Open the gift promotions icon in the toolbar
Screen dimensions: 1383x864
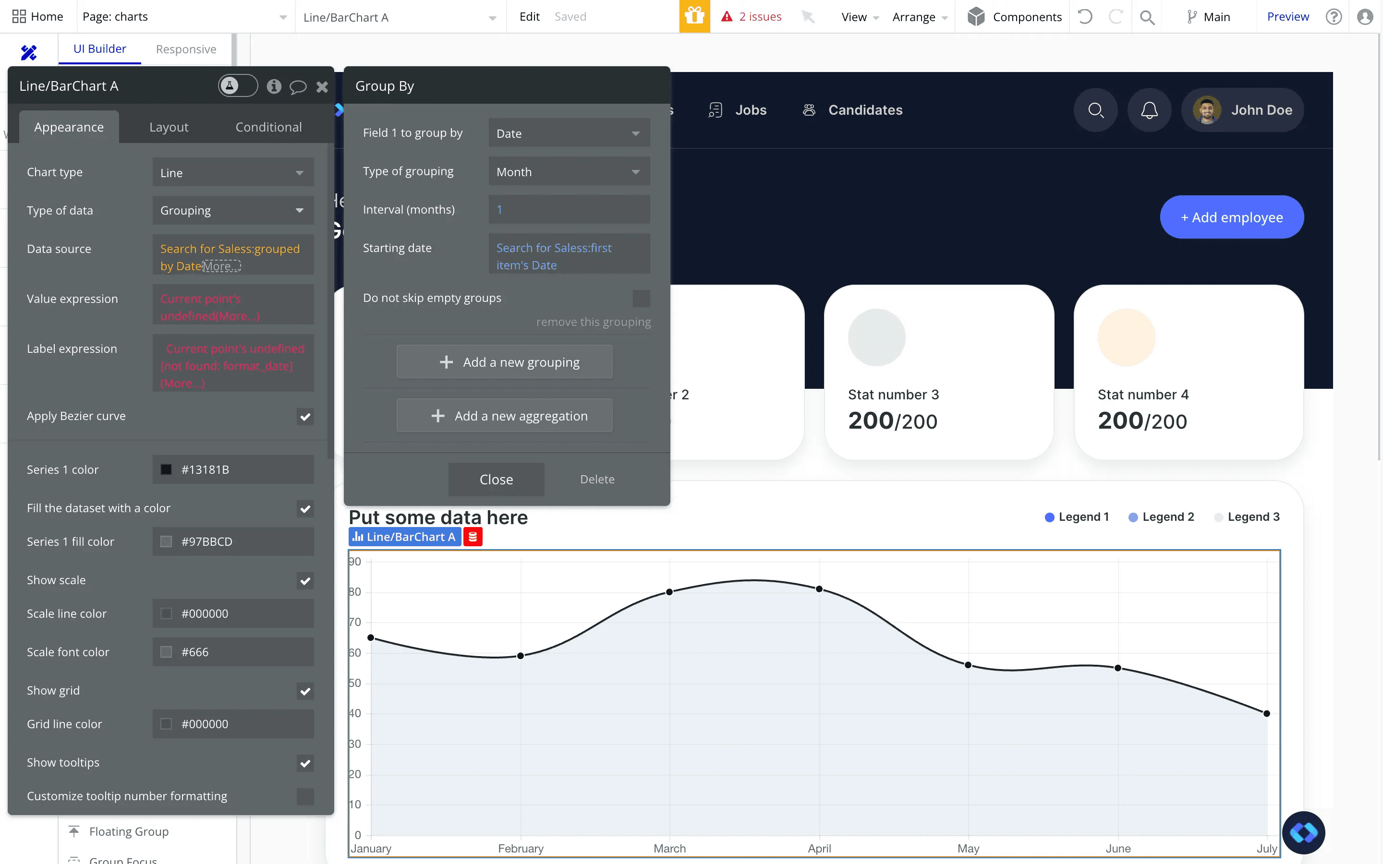coord(694,17)
